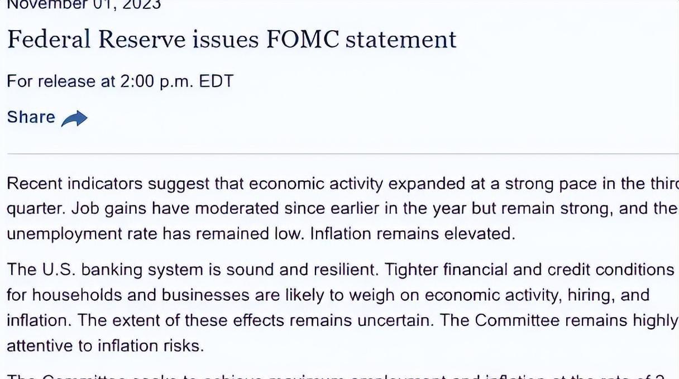The width and height of the screenshot is (679, 379).
Task: Click the November 01, 2023 date line
Action: 84,5
